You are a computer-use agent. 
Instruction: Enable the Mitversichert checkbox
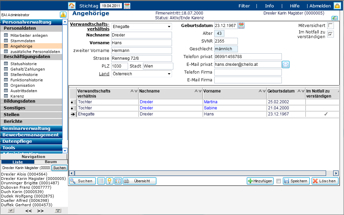pyautogui.click(x=330, y=25)
